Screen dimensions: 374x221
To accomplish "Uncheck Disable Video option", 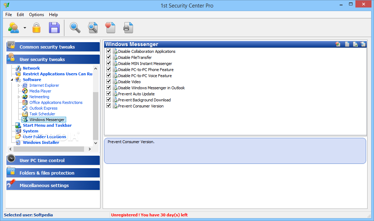I will (x=109, y=81).
